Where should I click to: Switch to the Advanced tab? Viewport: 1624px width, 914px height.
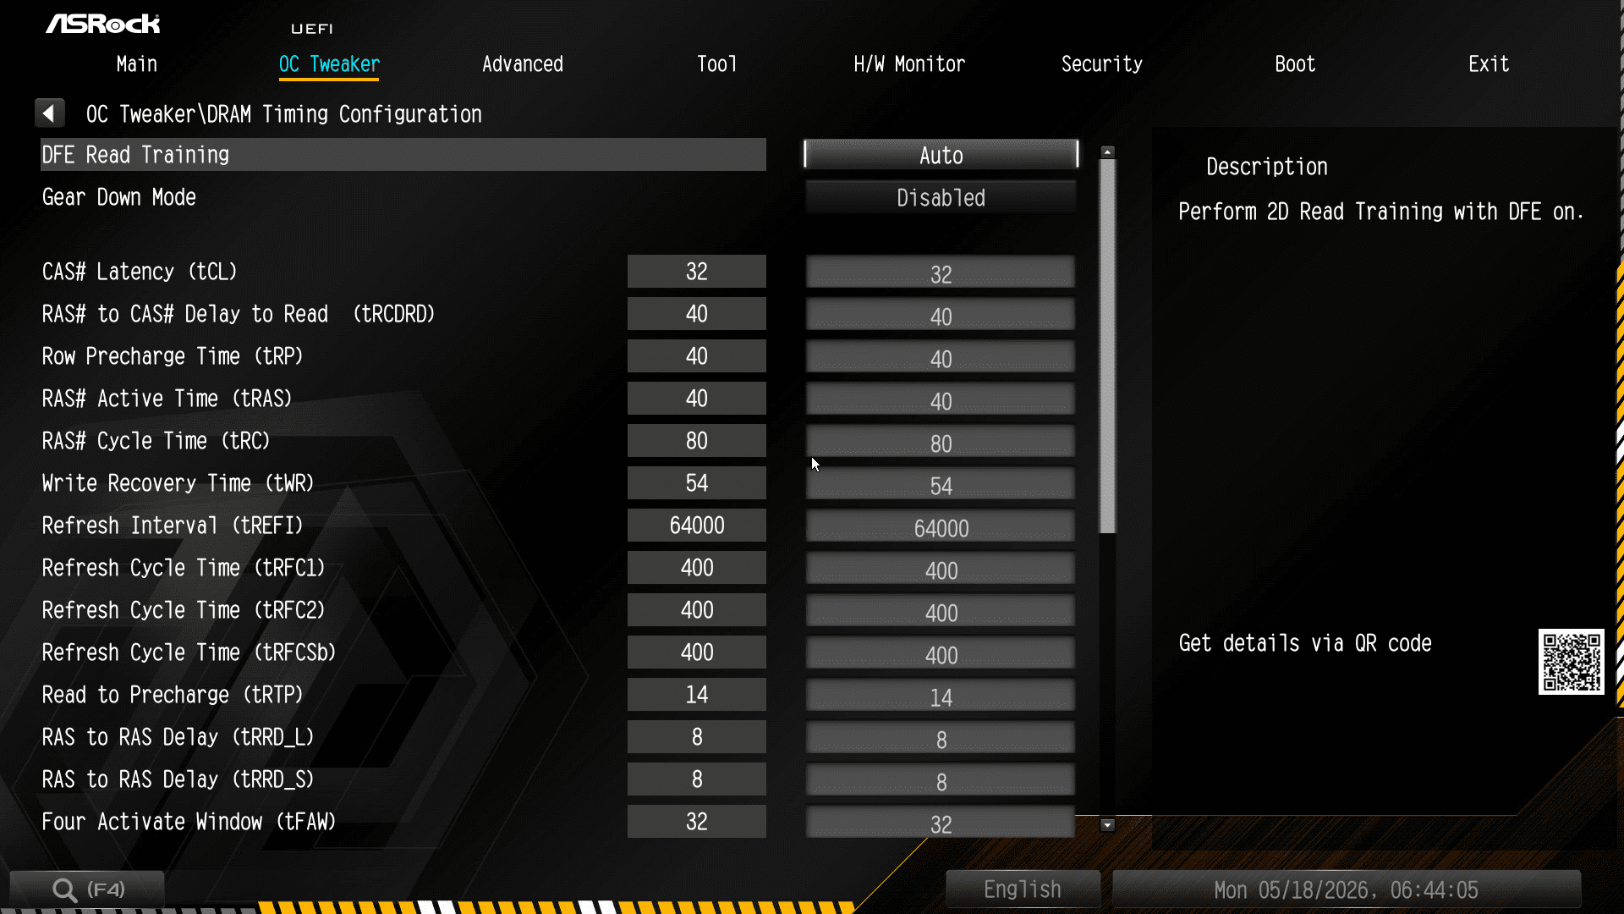[523, 64]
